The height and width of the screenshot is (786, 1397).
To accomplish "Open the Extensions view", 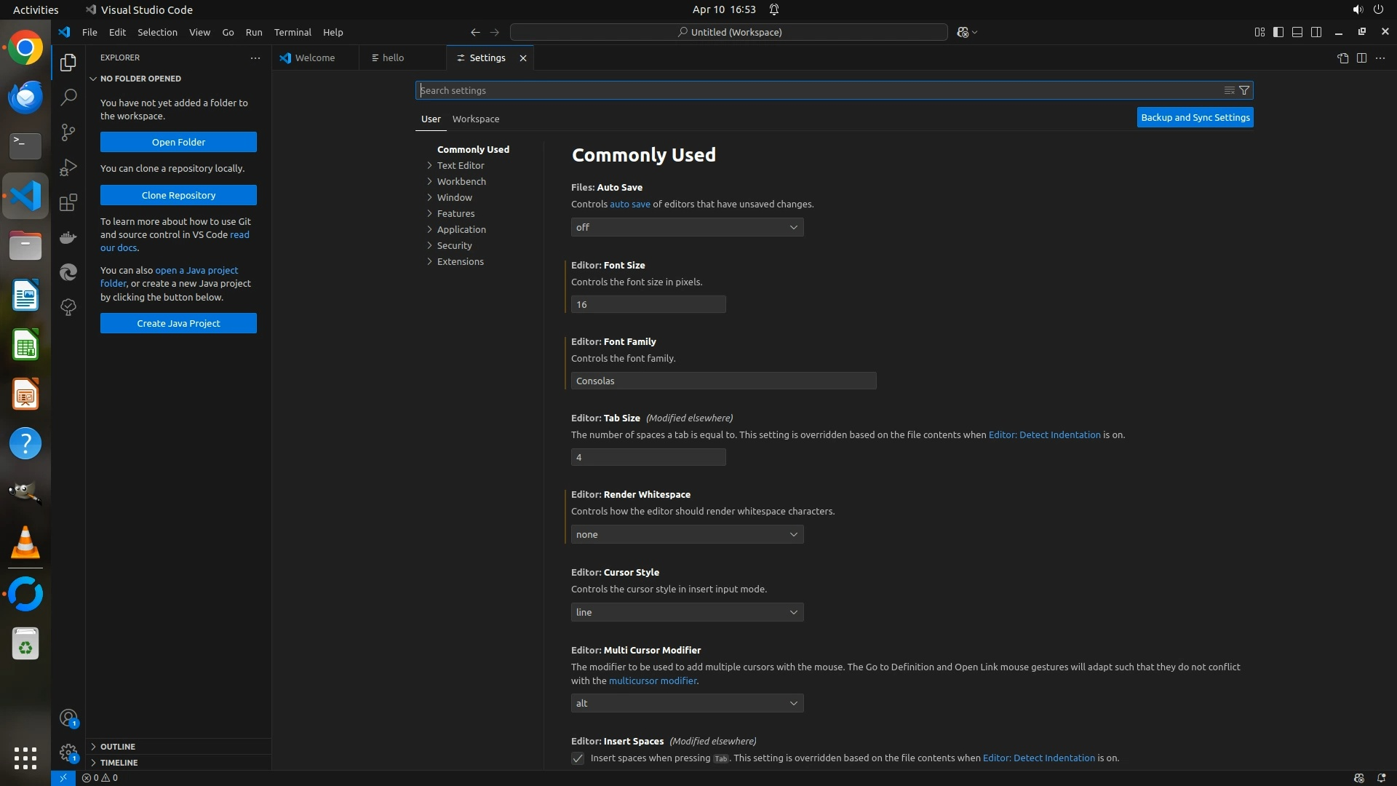I will [x=68, y=202].
